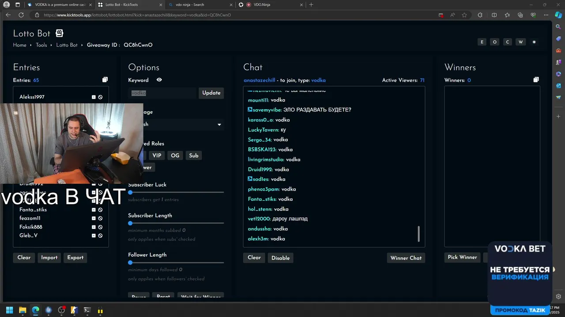The height and width of the screenshot is (317, 565).
Task: Adjust the Follower Length slider
Action: click(176, 262)
